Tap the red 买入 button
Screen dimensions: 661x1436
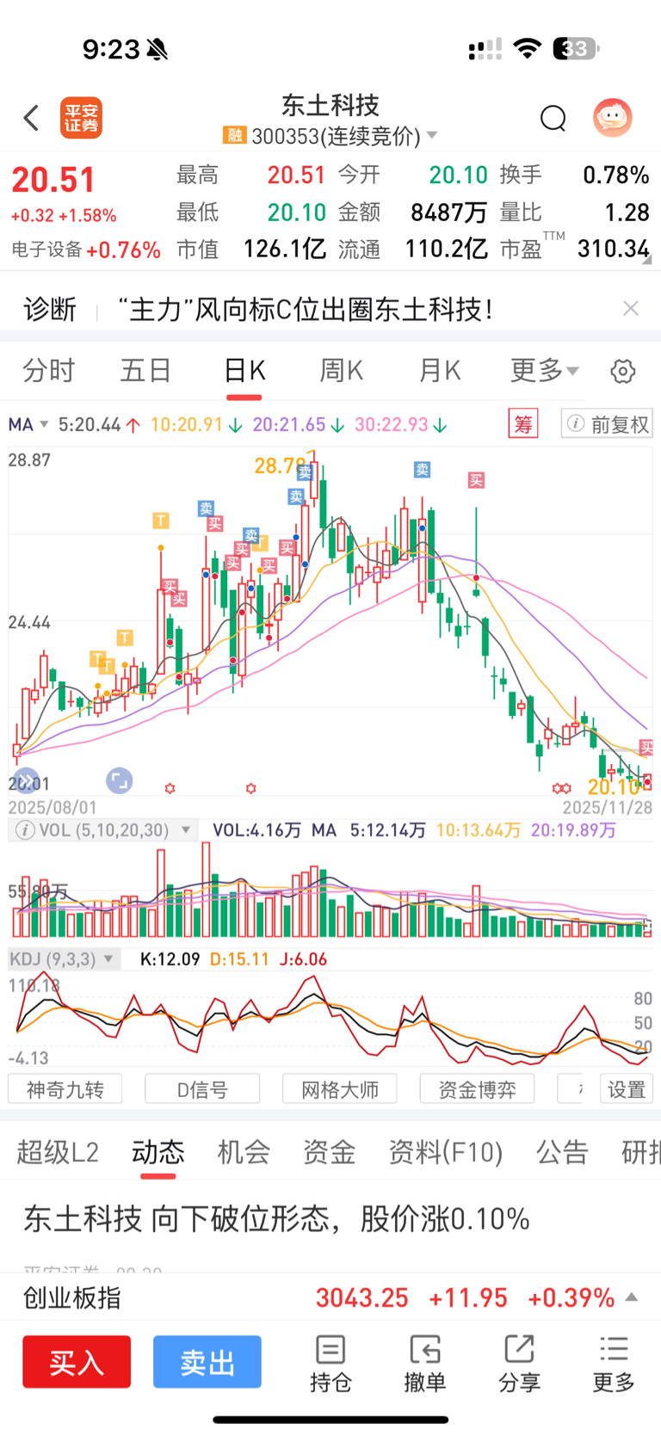coord(77,1362)
